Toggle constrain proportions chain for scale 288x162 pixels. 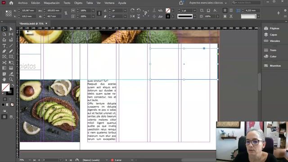[x=99, y=13]
